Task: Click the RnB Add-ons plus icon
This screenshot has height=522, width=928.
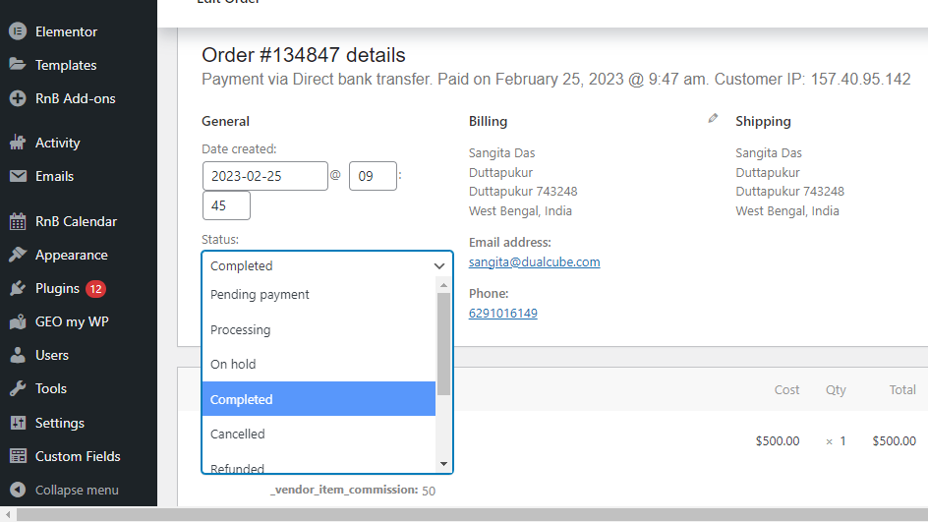Action: tap(17, 98)
